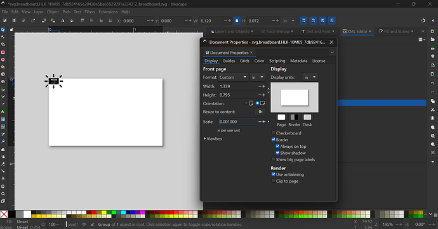Click Resize to content button
Image resolution: width=438 pixels, height=229 pixels.
(x=260, y=112)
